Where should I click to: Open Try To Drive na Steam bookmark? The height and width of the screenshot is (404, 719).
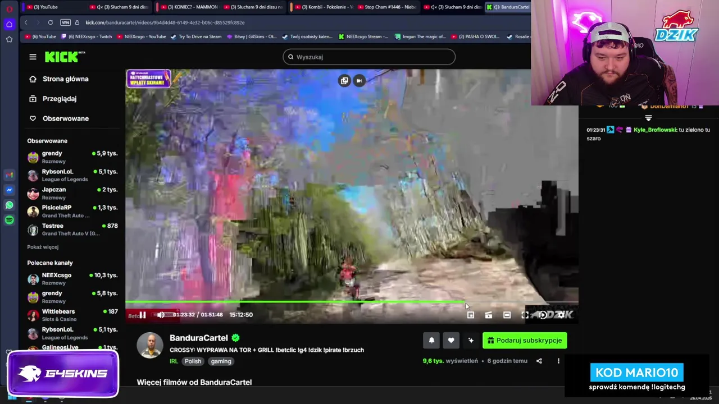pyautogui.click(x=196, y=36)
